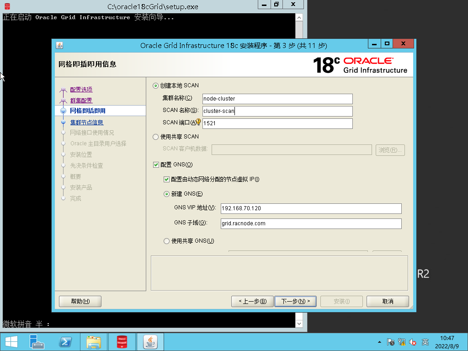Click the Action Center flag tray icon
468x351 pixels.
click(390, 342)
